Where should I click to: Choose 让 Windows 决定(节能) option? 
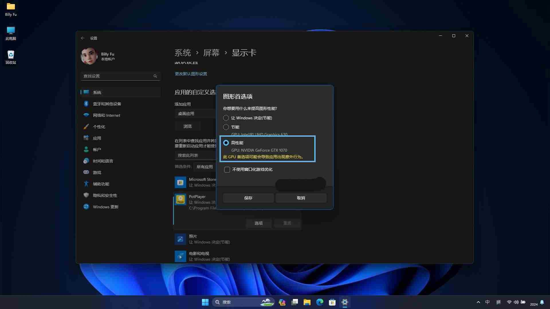coord(226,118)
